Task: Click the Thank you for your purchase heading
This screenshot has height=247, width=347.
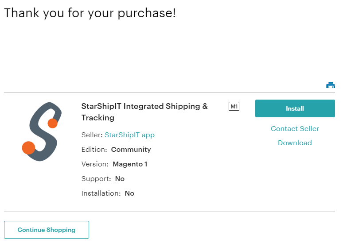Action: click(90, 13)
